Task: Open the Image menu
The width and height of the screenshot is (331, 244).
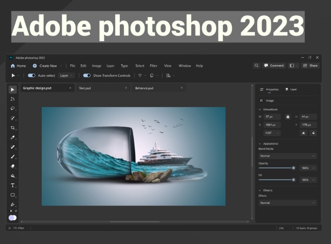Action: [97, 66]
